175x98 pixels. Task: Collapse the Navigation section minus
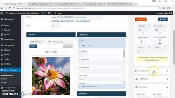pyautogui.click(x=167, y=87)
